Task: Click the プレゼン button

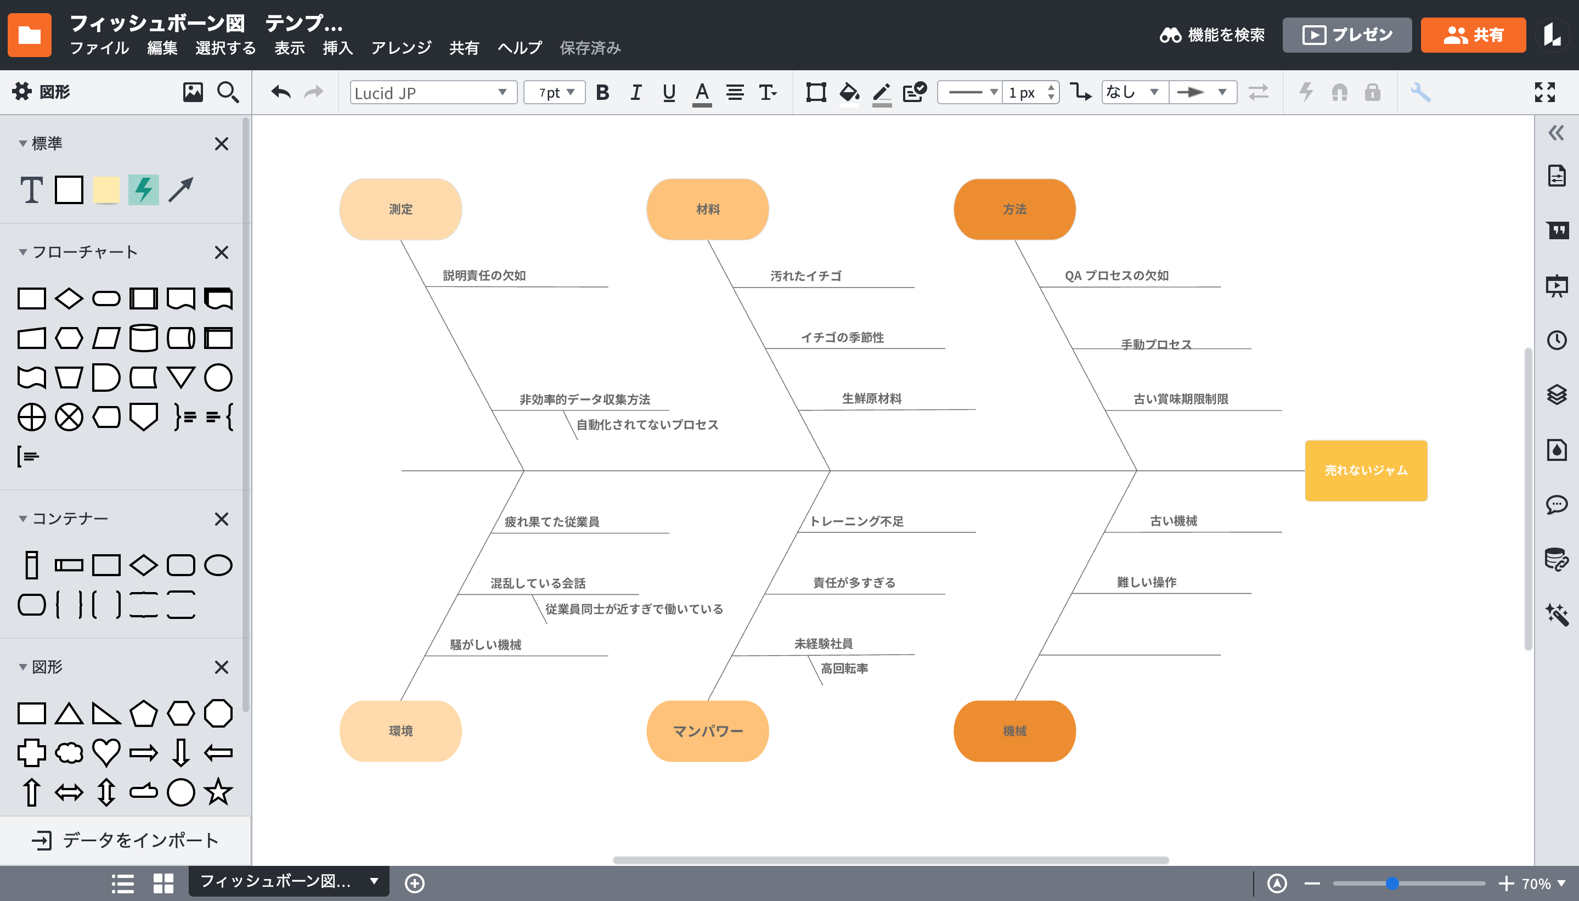Action: [1346, 35]
